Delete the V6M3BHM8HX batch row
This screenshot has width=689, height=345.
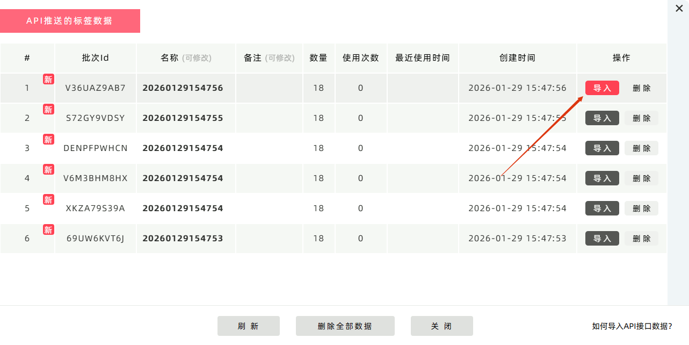[641, 178]
